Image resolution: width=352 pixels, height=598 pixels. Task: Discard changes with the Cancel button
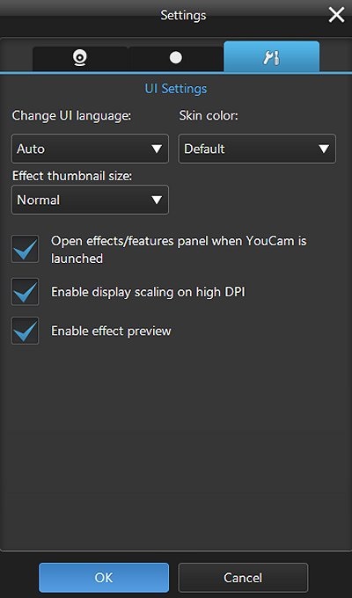tap(243, 578)
